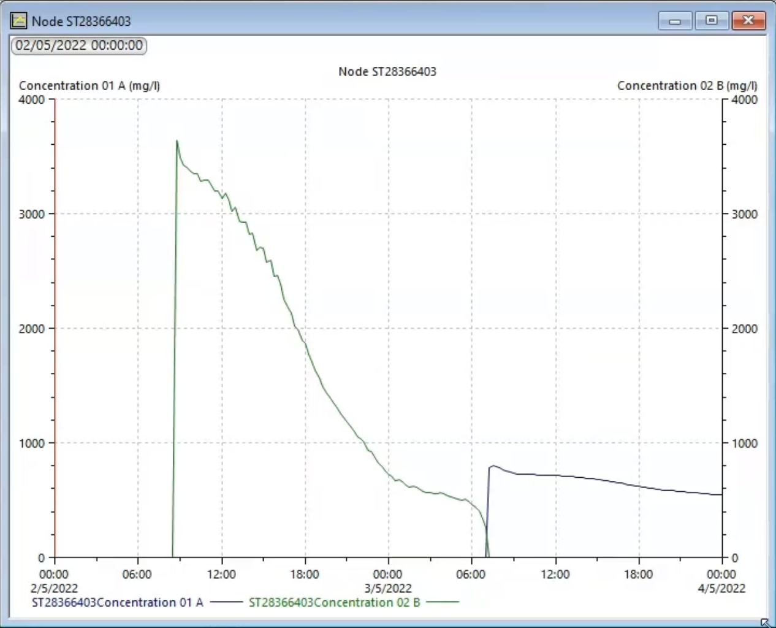
Task: Click the left axis 2000 value
Action: click(32, 329)
